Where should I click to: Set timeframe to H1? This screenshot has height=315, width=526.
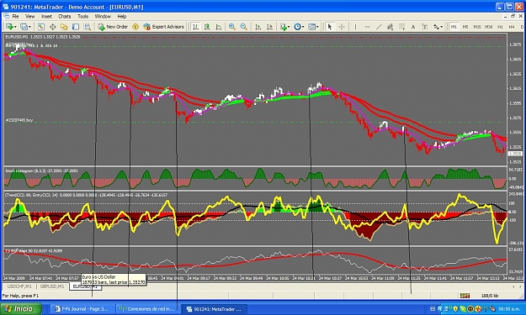(500, 27)
